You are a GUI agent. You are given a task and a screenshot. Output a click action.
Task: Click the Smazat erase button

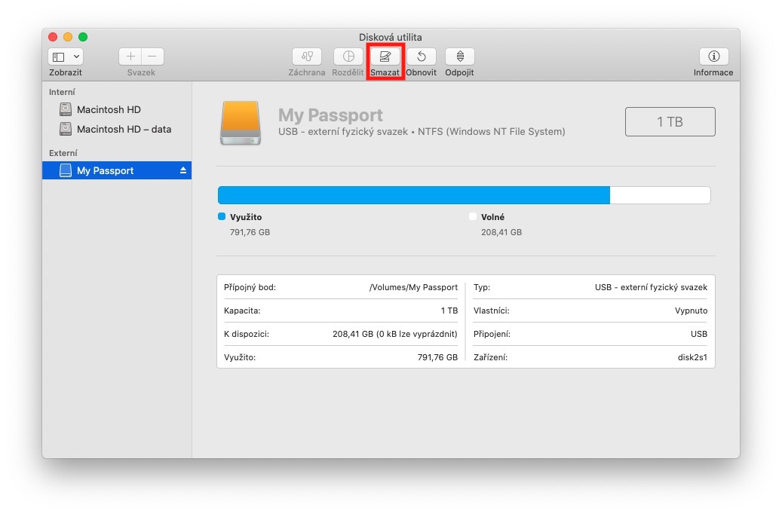(x=385, y=57)
